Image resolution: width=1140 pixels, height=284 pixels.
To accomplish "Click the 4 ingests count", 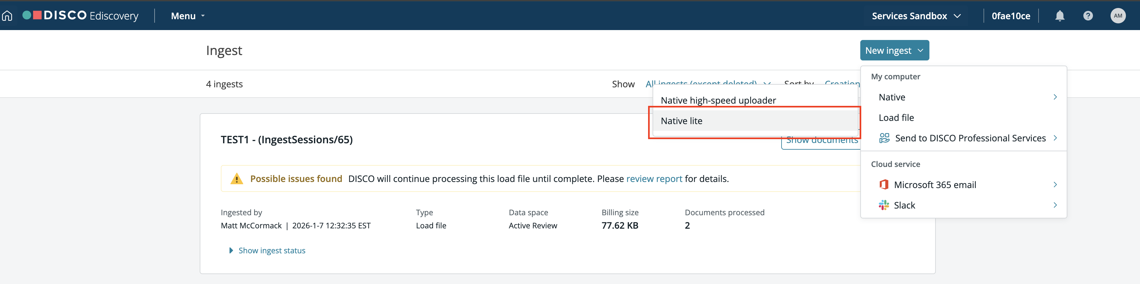I will (224, 84).
